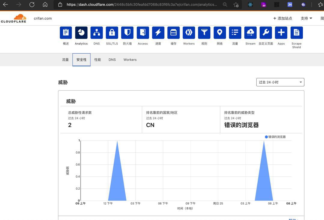Click the 排名靠前的国家/地区 label

tap(162, 113)
